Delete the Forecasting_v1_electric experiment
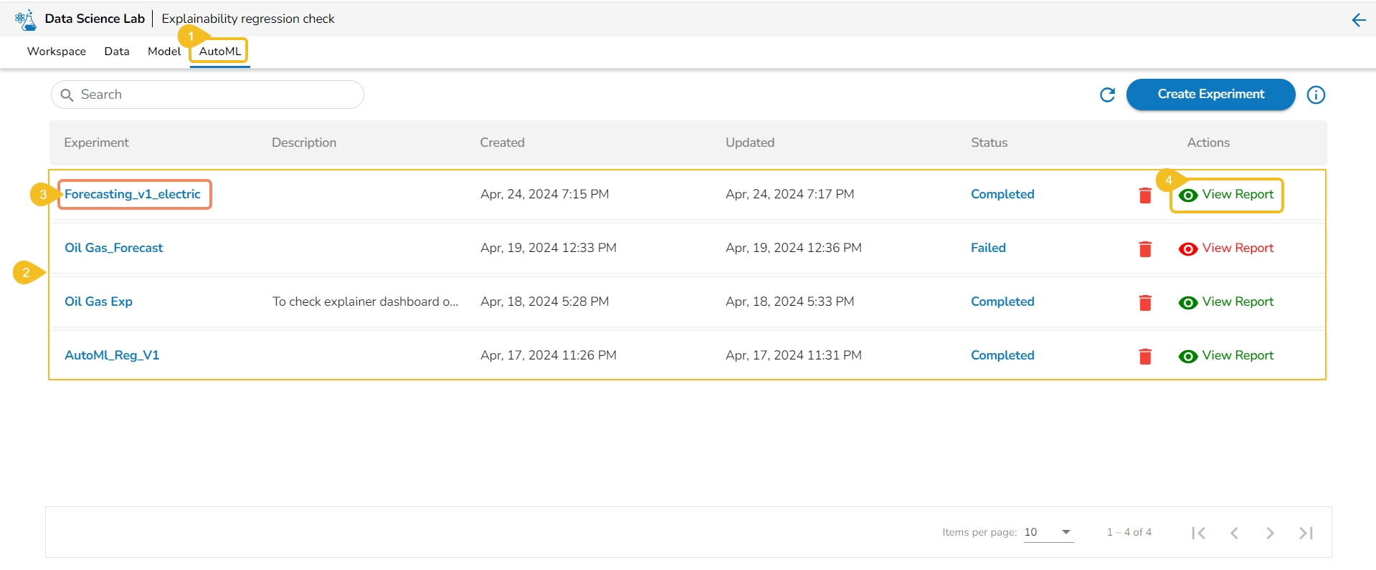The height and width of the screenshot is (570, 1376). (1145, 195)
